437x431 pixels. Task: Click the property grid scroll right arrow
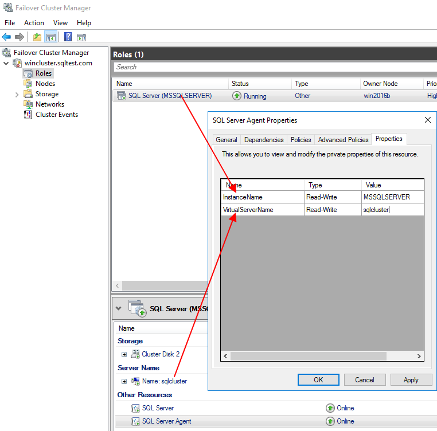tap(419, 356)
